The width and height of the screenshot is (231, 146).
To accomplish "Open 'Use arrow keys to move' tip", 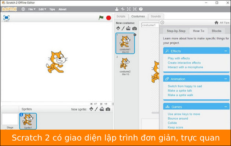I will (x=184, y=114).
